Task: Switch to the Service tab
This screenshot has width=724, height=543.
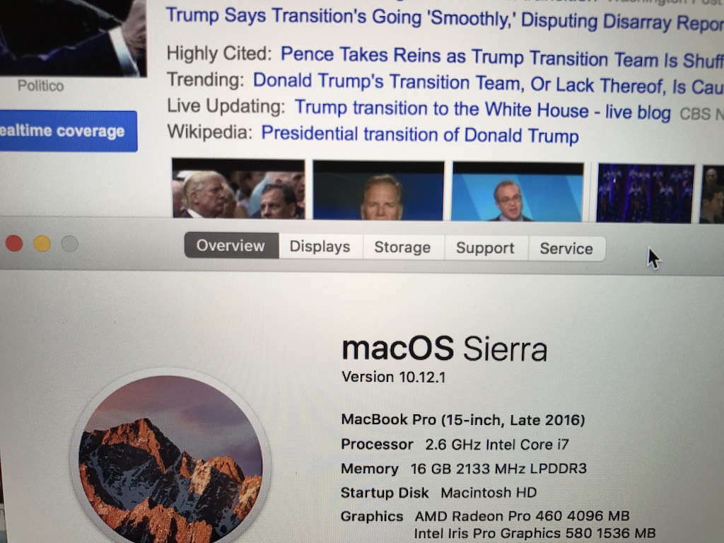Action: (x=566, y=249)
